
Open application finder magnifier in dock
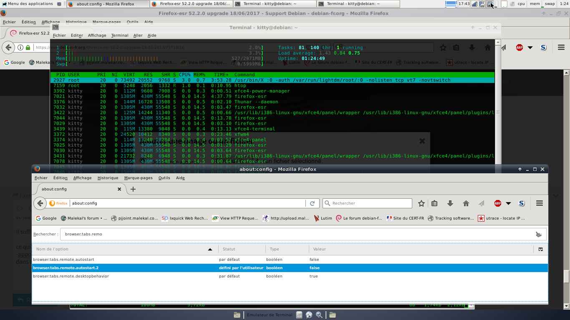(x=319, y=315)
